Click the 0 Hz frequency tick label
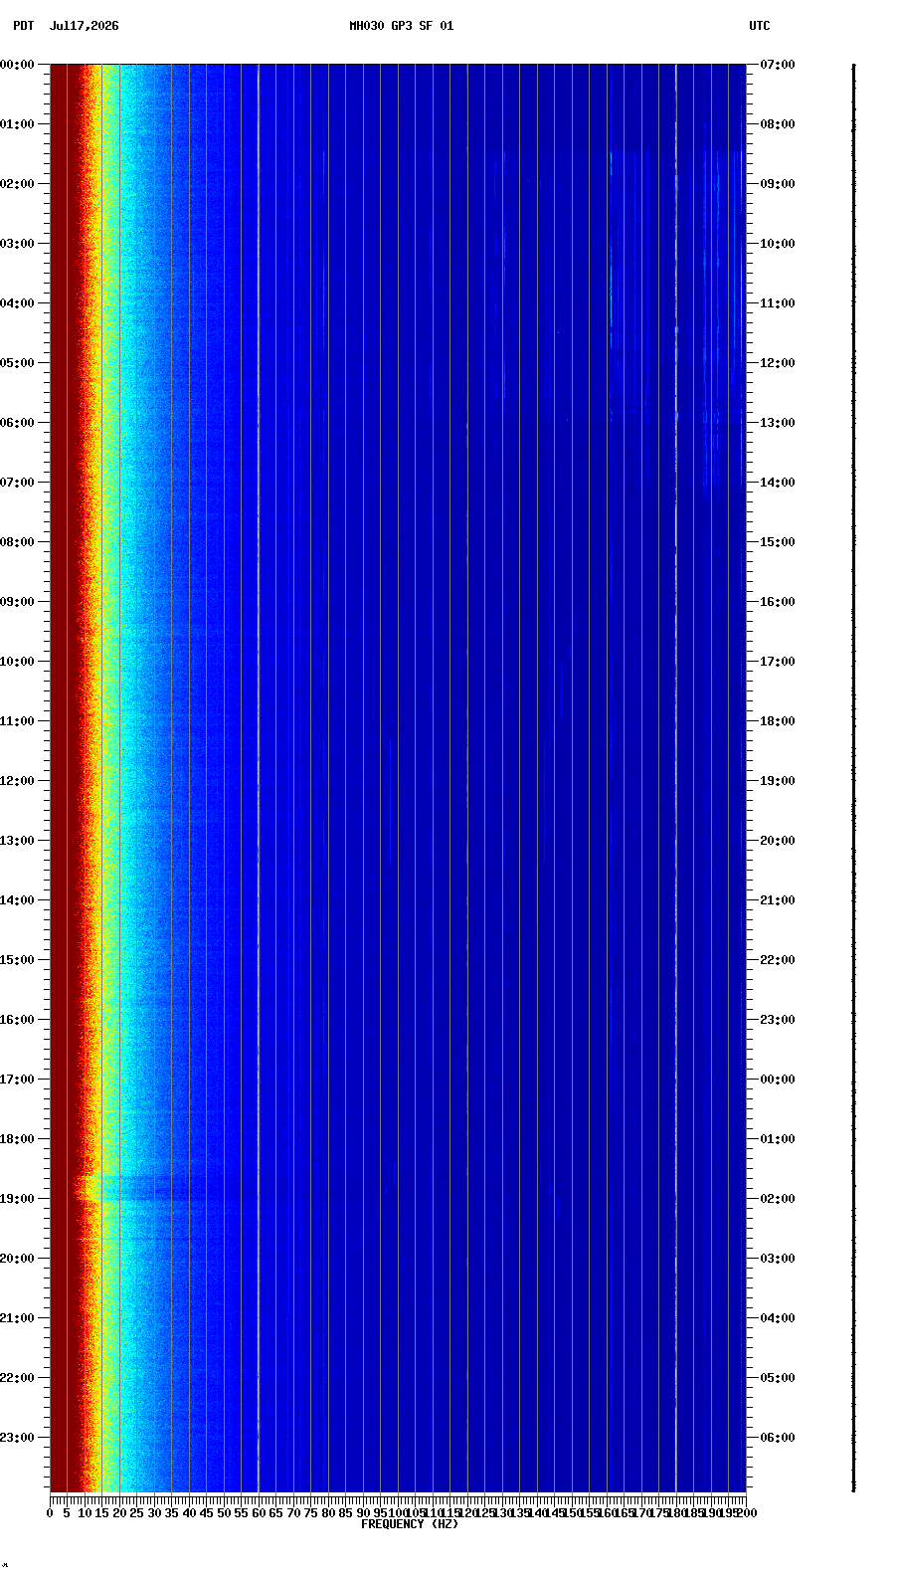 (50, 1513)
